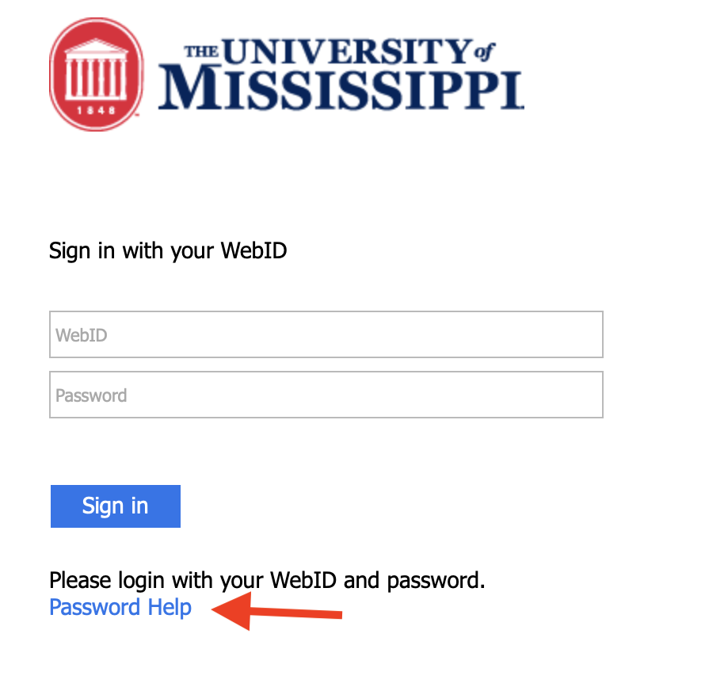The height and width of the screenshot is (691, 705).
Task: Click the small THE text in the logo
Action: click(x=201, y=52)
